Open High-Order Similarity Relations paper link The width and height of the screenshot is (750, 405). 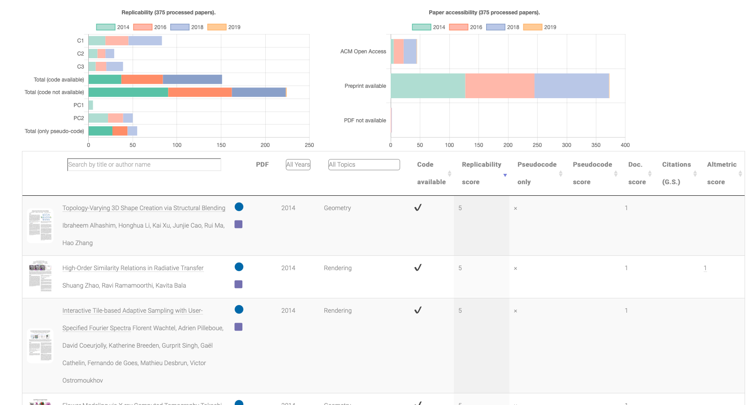tap(133, 268)
